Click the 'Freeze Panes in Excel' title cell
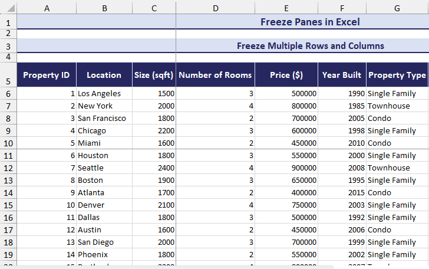 pyautogui.click(x=310, y=22)
